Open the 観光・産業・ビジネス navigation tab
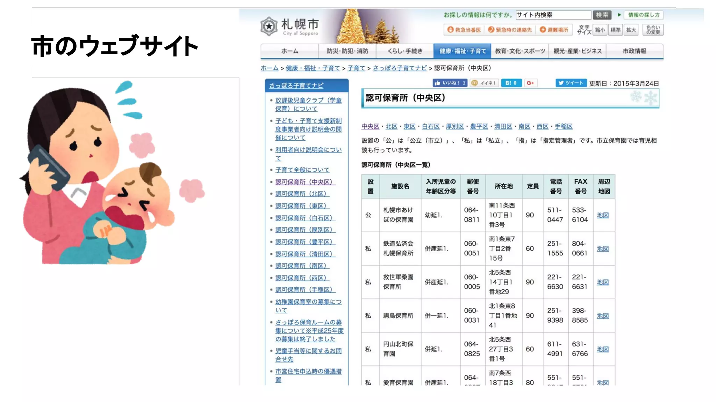The width and height of the screenshot is (716, 402). click(x=577, y=51)
